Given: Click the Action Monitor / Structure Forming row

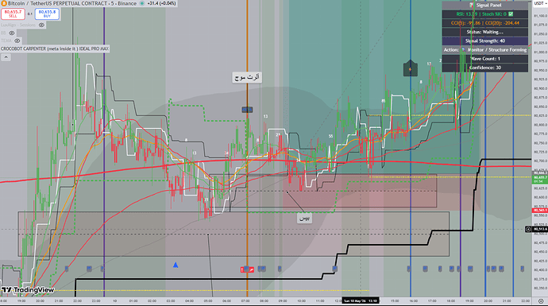Looking at the screenshot, I should point(485,49).
